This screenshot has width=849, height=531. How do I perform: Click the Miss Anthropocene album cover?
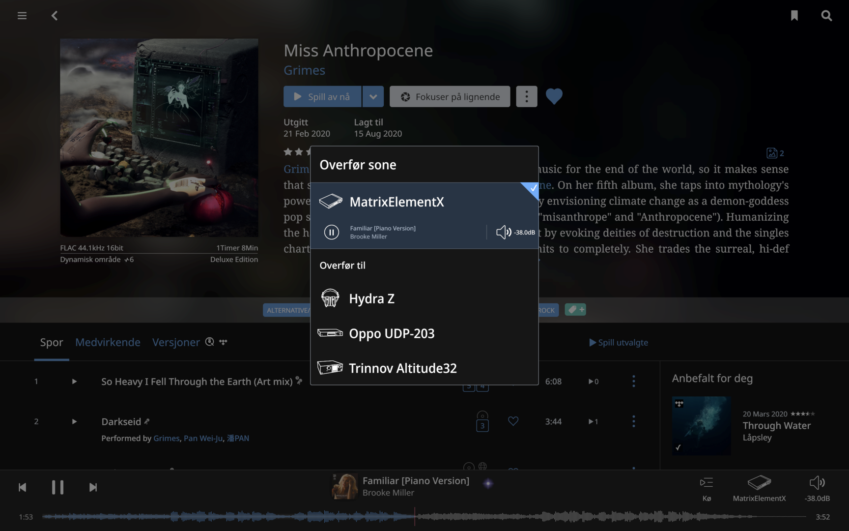(159, 138)
